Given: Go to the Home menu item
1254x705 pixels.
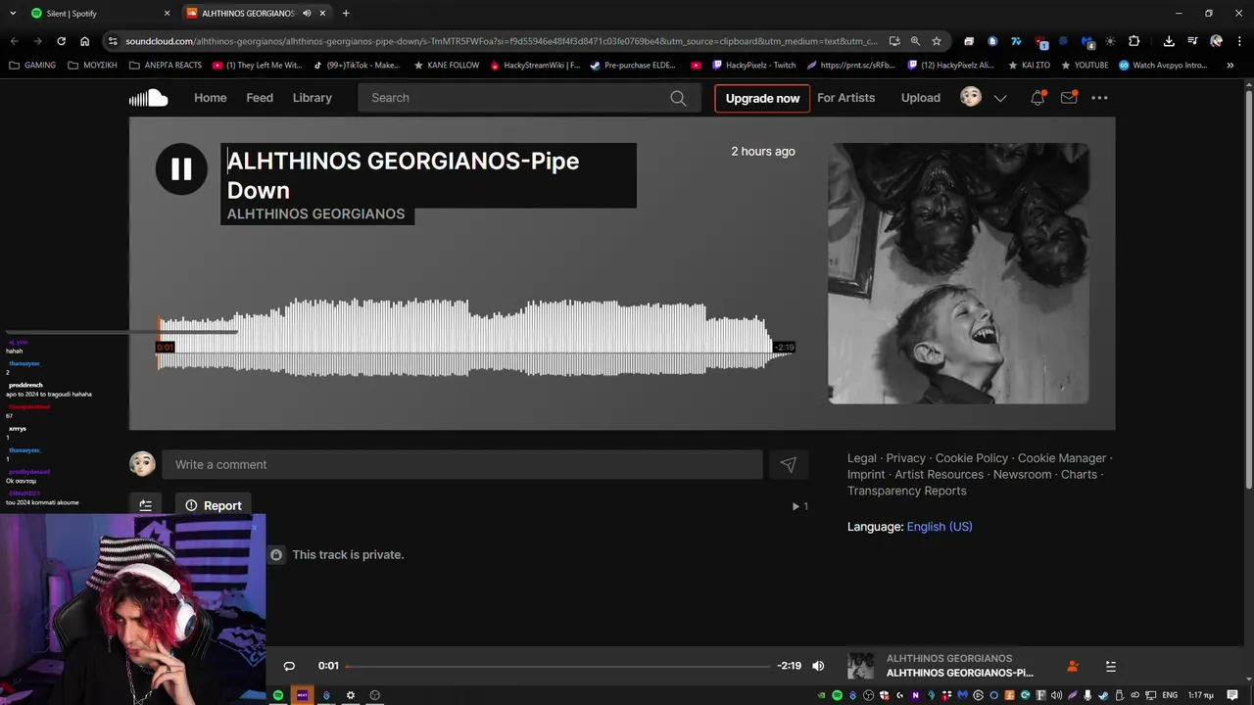Looking at the screenshot, I should coord(210,98).
